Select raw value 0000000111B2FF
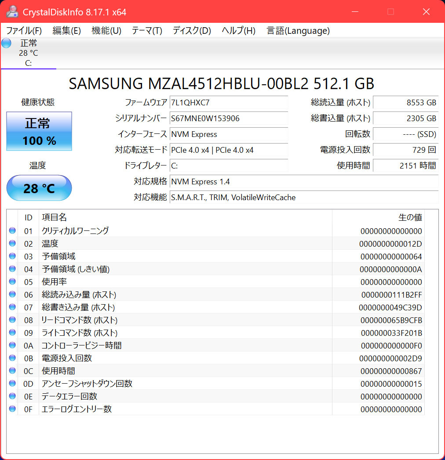This screenshot has height=460, width=445. click(391, 295)
